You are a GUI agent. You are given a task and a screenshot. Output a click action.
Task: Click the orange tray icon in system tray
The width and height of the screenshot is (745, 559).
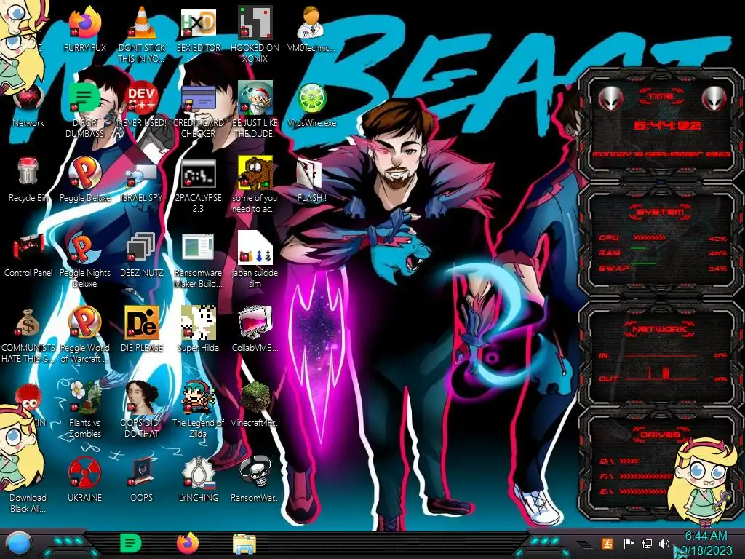[x=607, y=543]
